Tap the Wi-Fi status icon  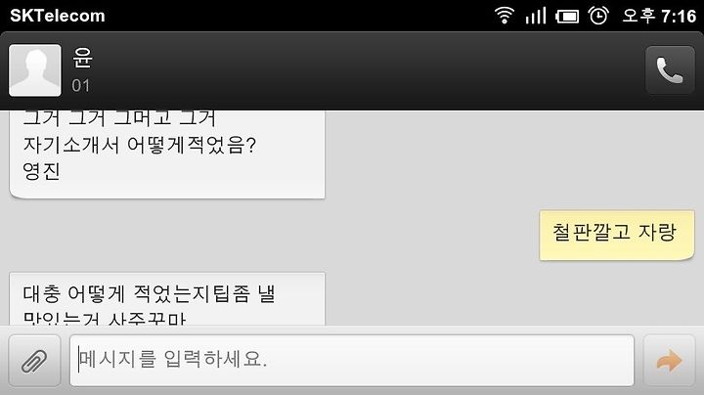505,16
